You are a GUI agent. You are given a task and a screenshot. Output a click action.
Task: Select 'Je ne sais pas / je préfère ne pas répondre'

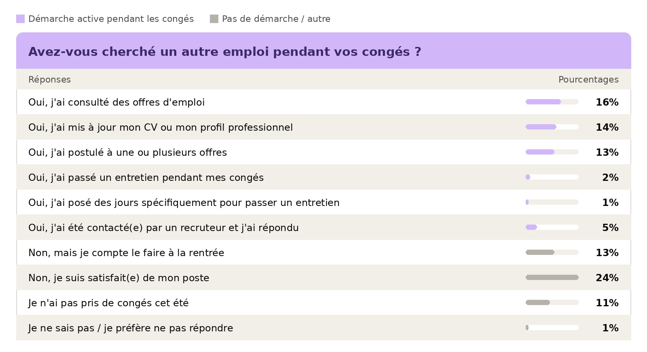[x=323, y=328]
